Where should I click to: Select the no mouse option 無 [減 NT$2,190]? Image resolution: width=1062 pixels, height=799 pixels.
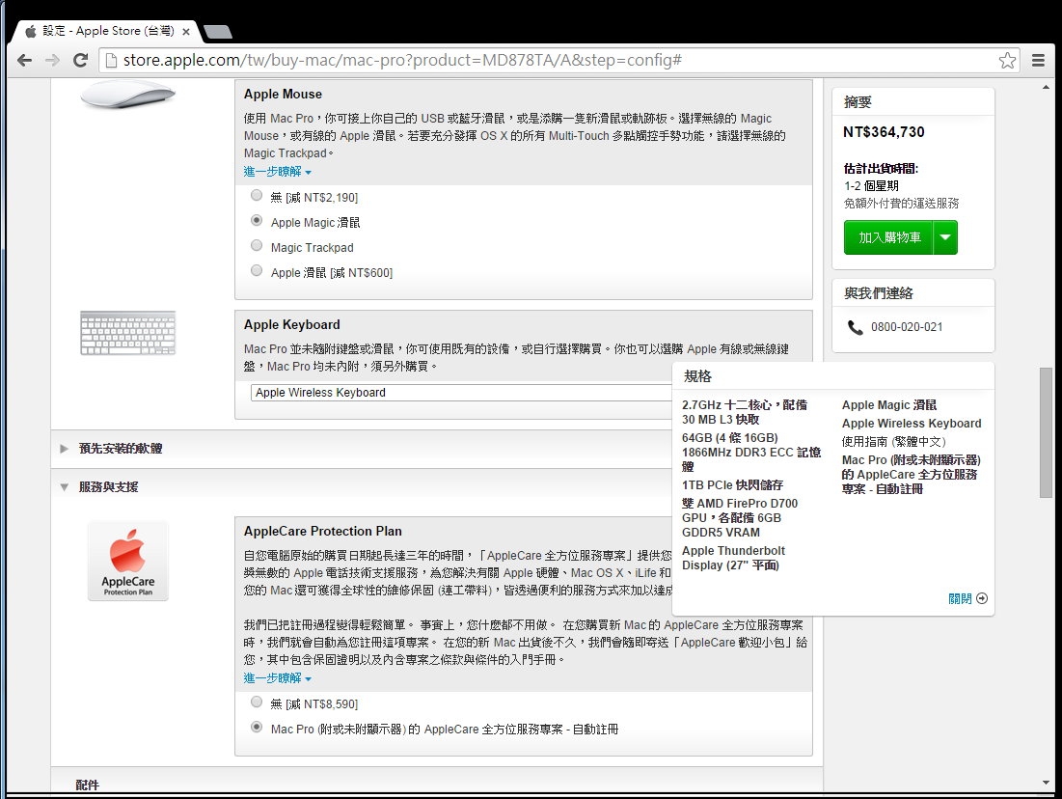(257, 196)
